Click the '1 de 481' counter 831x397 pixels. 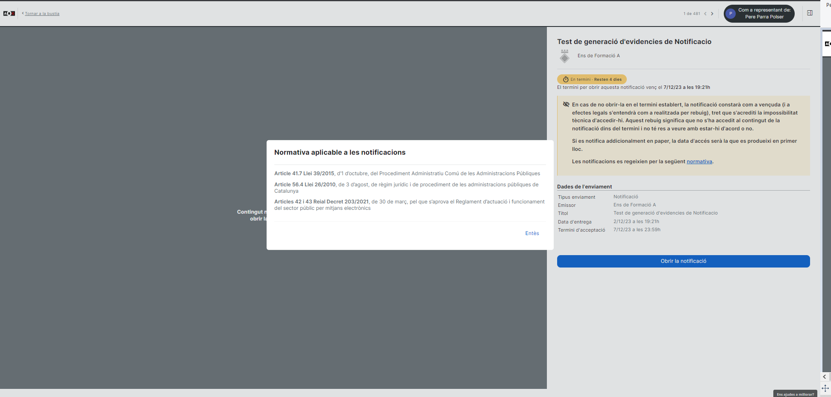tap(692, 14)
